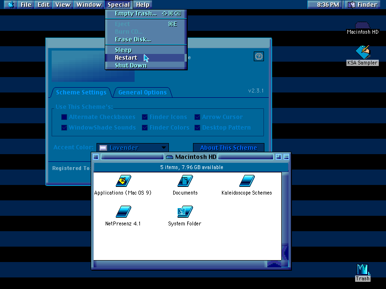Collapse Macintosh HD window with windowshade box

coord(286,157)
